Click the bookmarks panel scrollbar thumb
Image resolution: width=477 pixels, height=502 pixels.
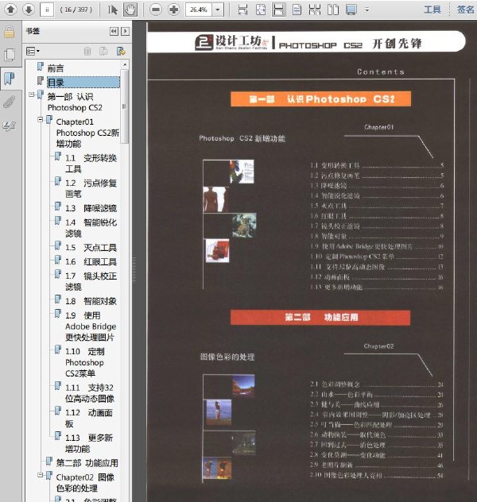click(125, 106)
